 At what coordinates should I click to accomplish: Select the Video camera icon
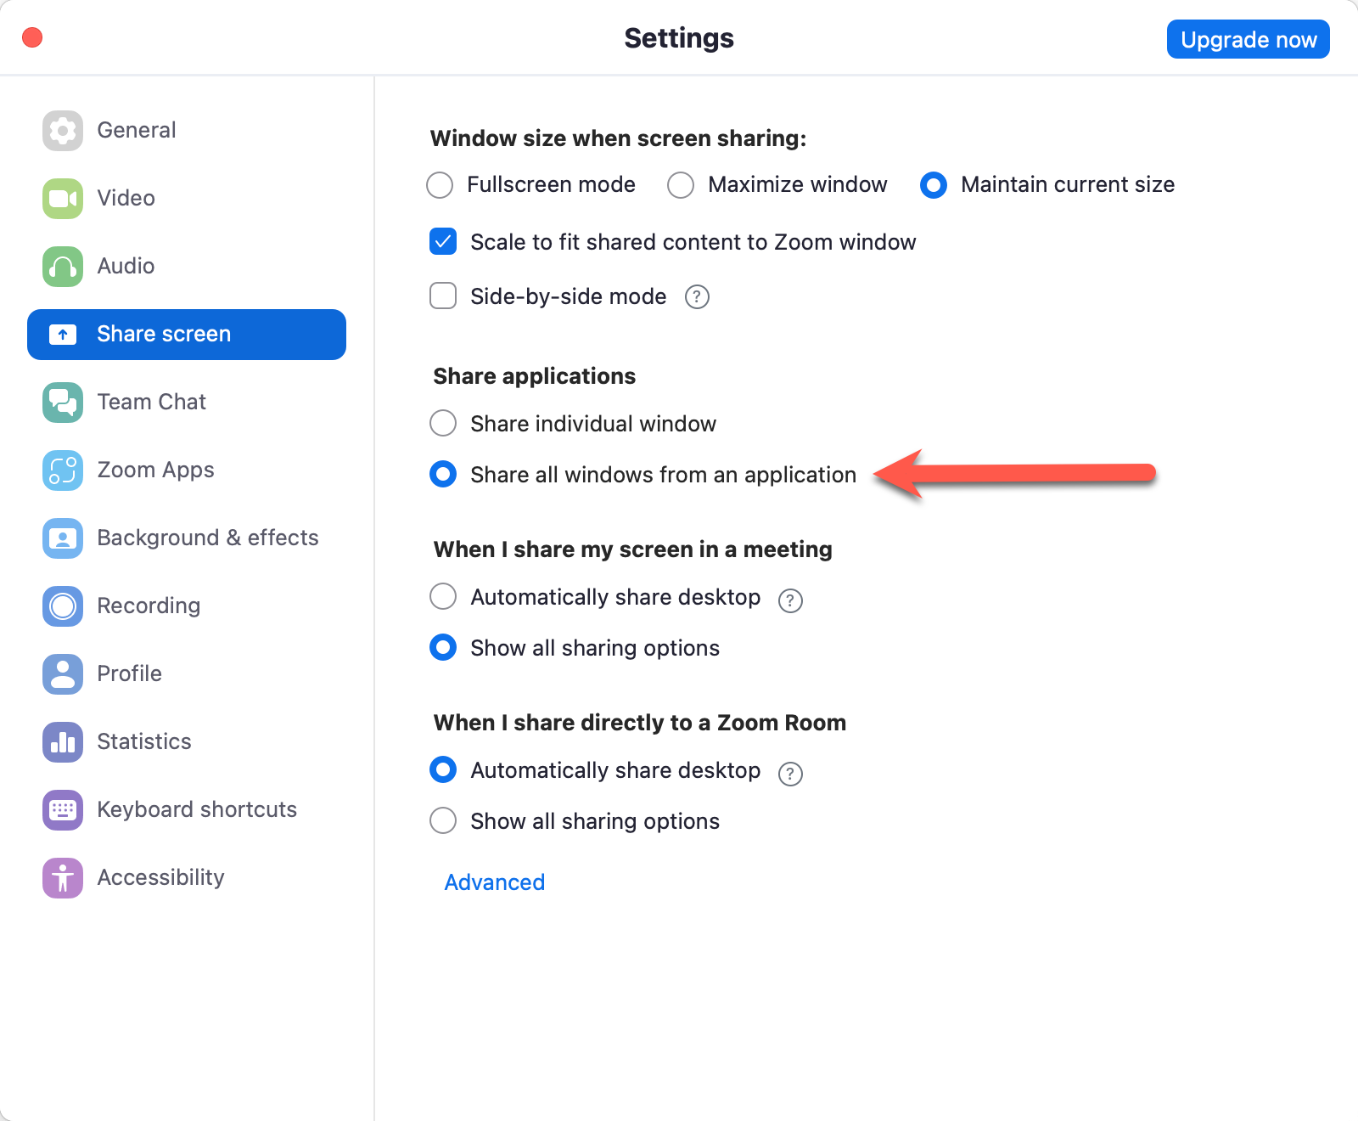[63, 199]
